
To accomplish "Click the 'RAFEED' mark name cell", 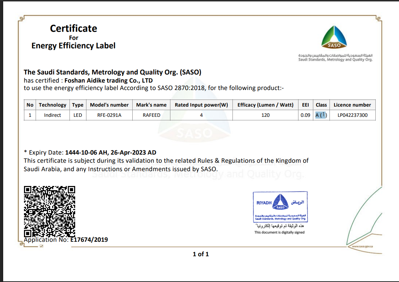I will pos(151,115).
